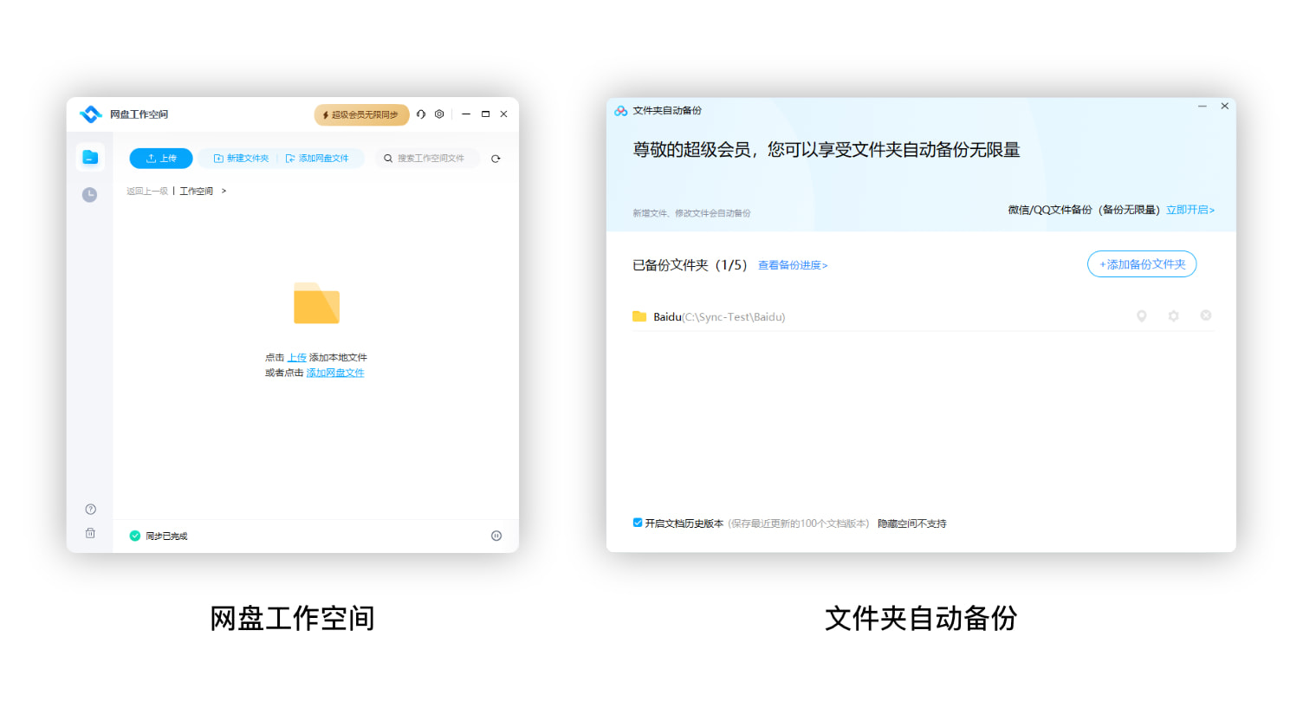Viewport: 1303px width, 728px height.
Task: Open customer service via the headset icon
Action: click(420, 114)
